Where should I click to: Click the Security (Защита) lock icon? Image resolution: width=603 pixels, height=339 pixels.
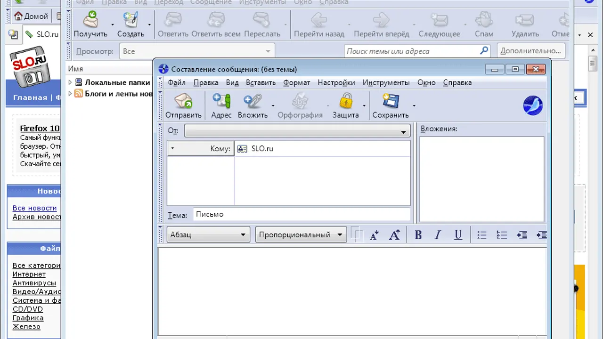[345, 105]
